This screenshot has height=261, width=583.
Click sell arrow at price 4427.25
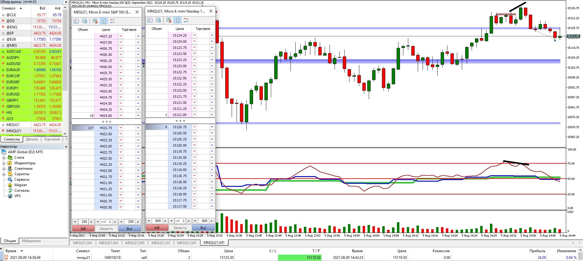tap(121, 36)
